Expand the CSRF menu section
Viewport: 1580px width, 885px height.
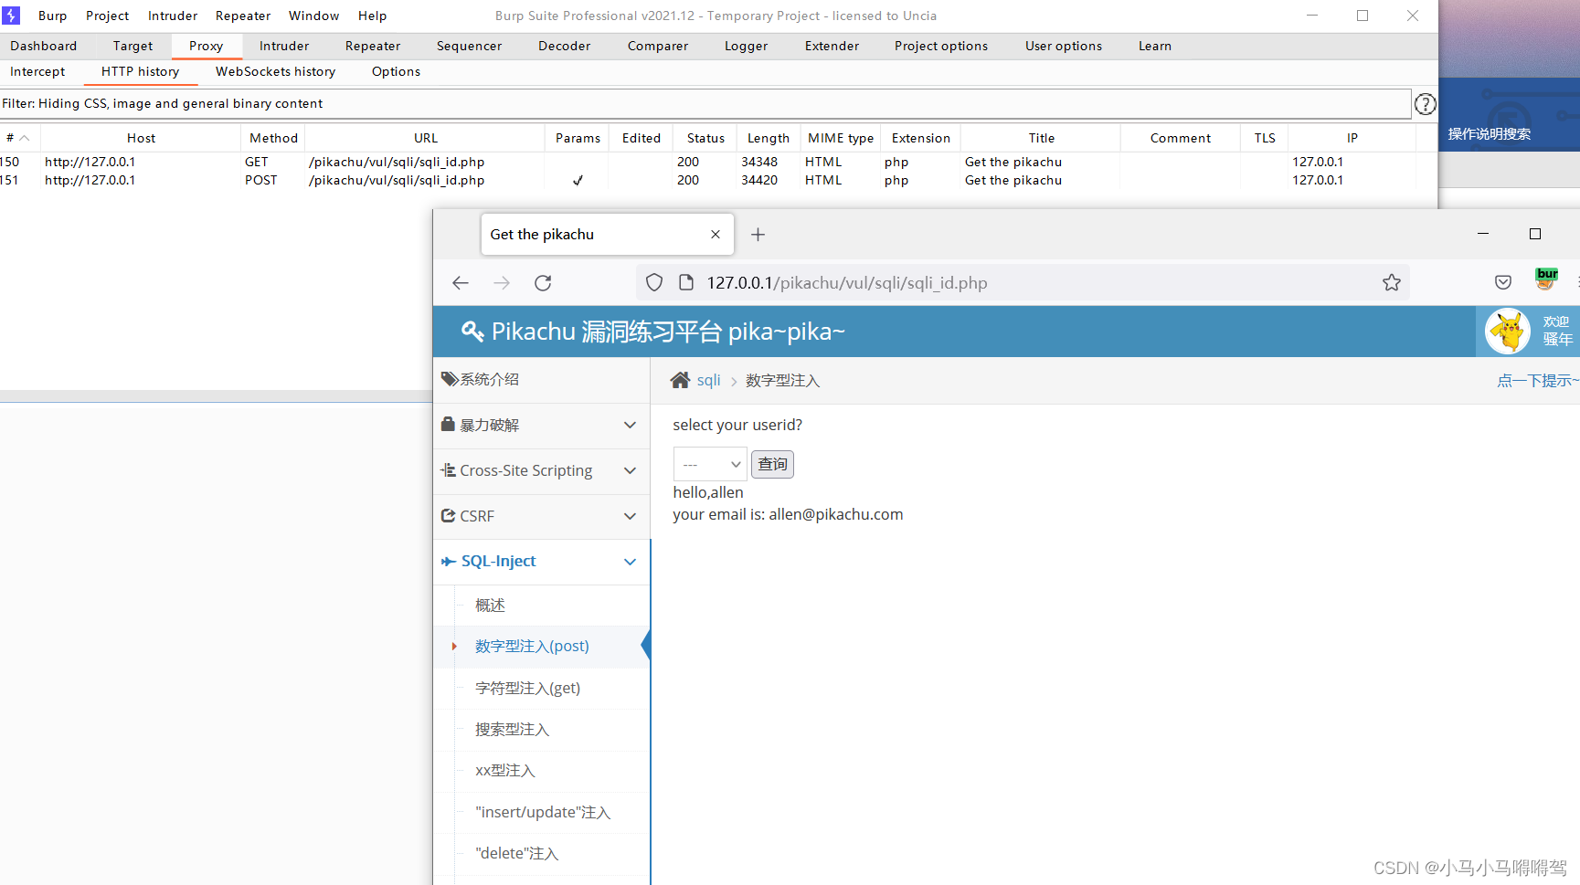[542, 517]
